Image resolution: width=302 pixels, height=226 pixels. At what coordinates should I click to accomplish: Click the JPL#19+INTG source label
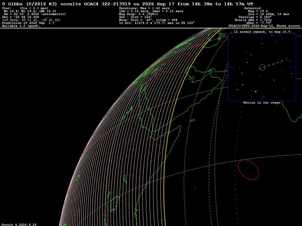264,26
